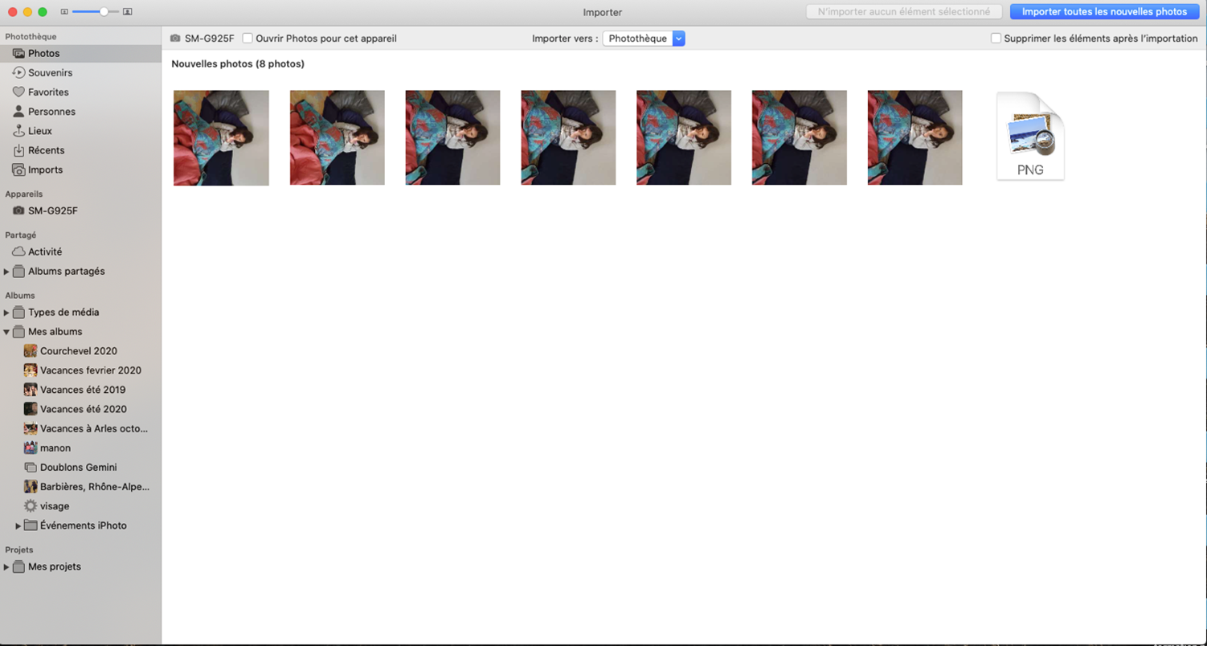Collapse the Mes albums disclosure triangle
Image resolution: width=1207 pixels, height=646 pixels.
tap(6, 332)
